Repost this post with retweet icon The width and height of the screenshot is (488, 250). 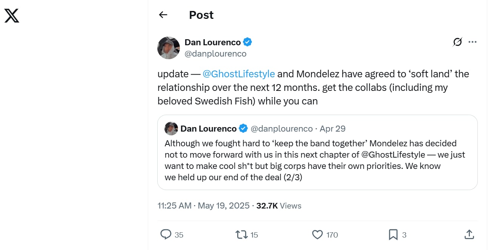click(241, 235)
